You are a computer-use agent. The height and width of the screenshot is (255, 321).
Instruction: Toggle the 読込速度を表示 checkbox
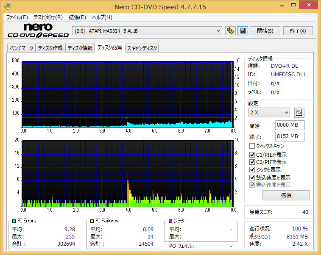(x=252, y=177)
